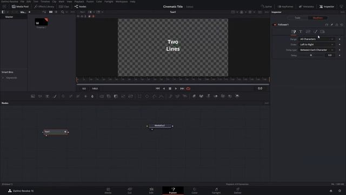346x195 pixels.
Task: Switch to the Edit page
Action: tap(151, 191)
